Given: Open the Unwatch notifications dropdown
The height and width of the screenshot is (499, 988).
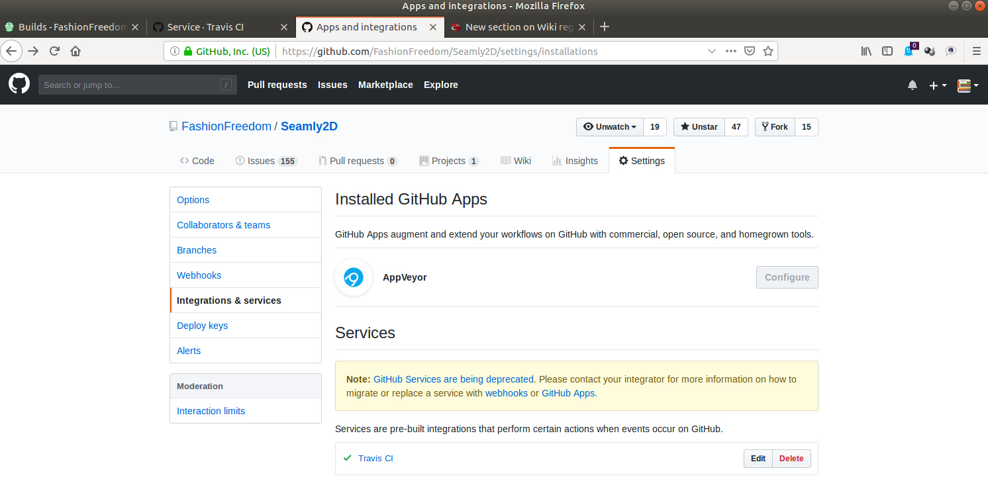Looking at the screenshot, I should coord(610,127).
